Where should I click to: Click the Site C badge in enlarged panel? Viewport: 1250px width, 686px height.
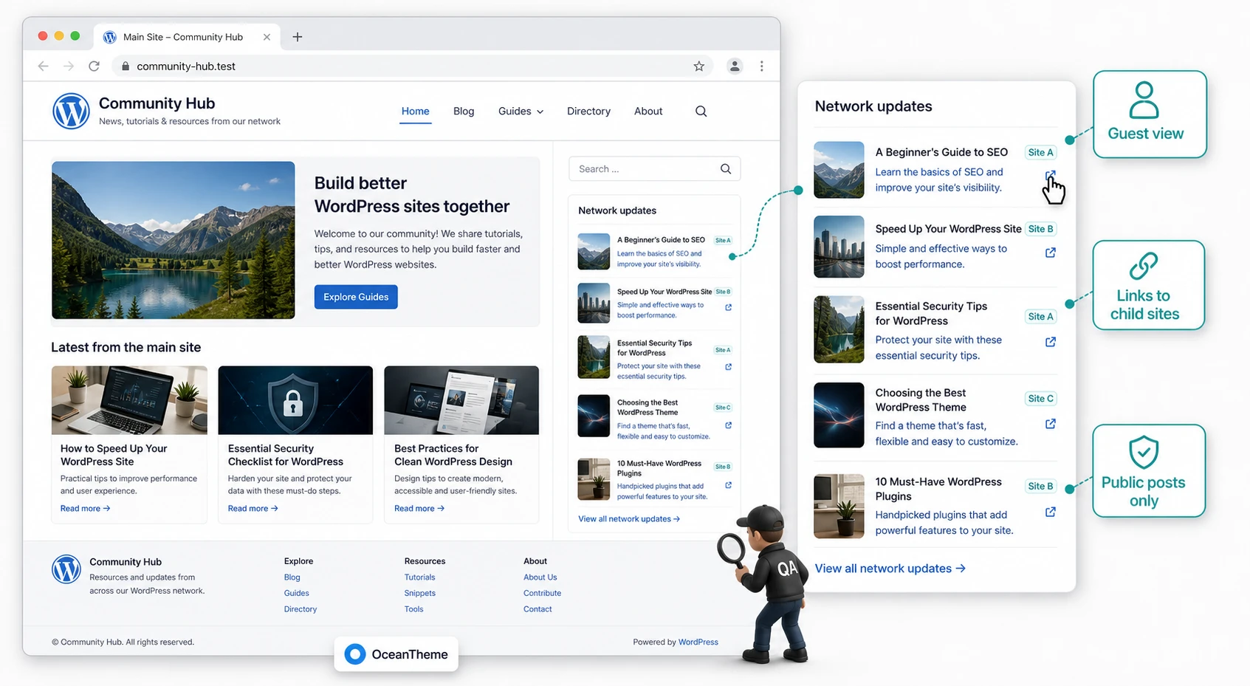[1041, 399]
